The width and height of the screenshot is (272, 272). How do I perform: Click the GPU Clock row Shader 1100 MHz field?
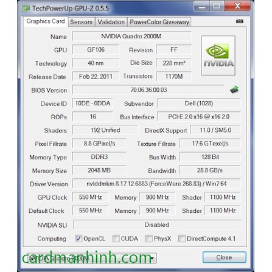[x=223, y=197]
